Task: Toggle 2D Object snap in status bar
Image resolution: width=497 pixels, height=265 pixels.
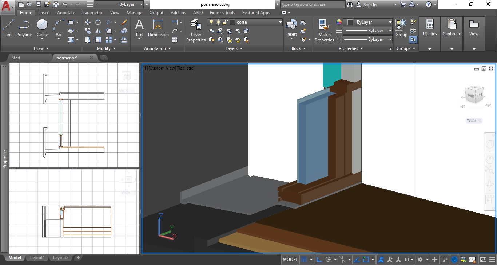Action: click(x=366, y=260)
